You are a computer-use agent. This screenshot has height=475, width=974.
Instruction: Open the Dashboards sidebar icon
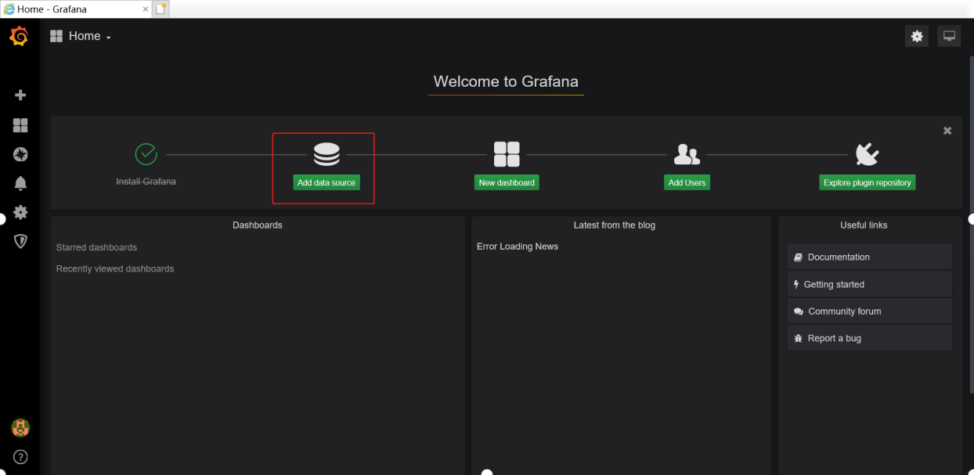[20, 125]
